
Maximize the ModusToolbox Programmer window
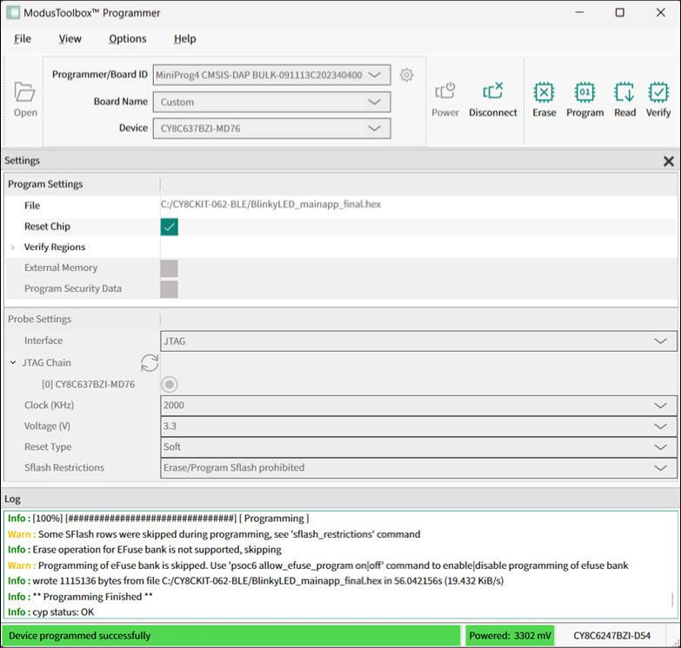click(x=620, y=12)
